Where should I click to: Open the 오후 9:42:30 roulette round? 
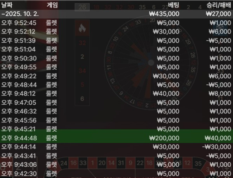[116, 174]
